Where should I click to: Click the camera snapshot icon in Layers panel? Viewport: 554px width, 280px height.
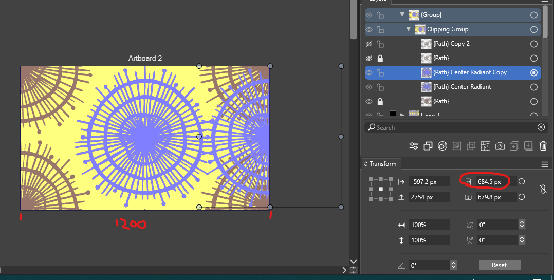click(x=500, y=146)
